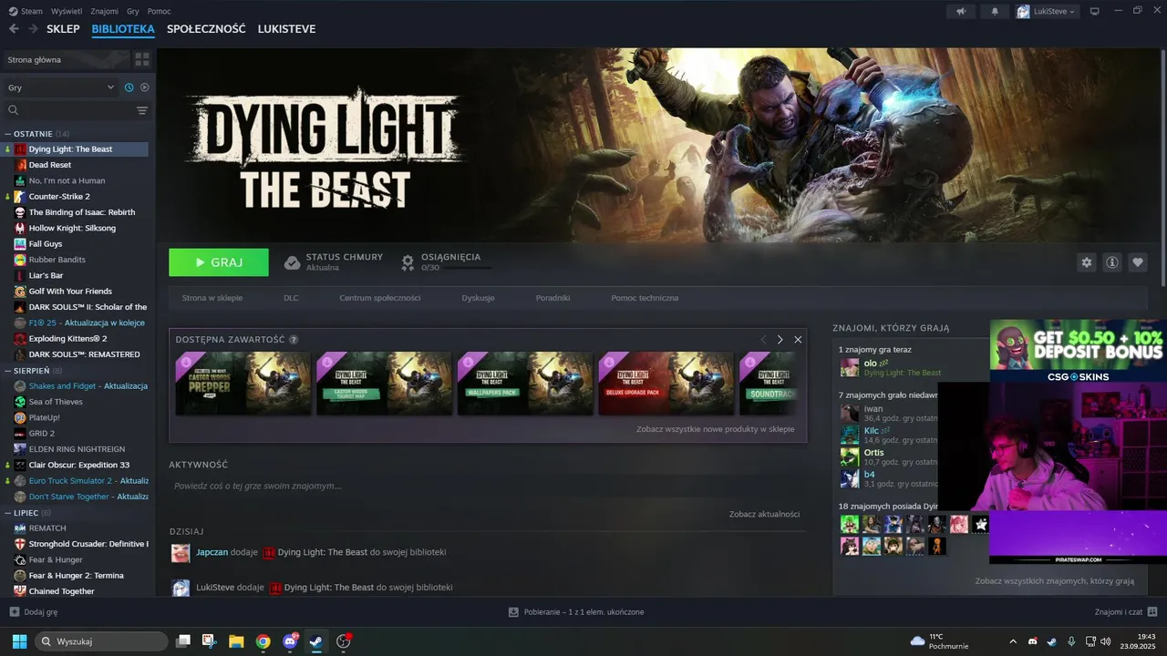Go forward with the right arrow
1167x656 pixels.
pyautogui.click(x=33, y=29)
